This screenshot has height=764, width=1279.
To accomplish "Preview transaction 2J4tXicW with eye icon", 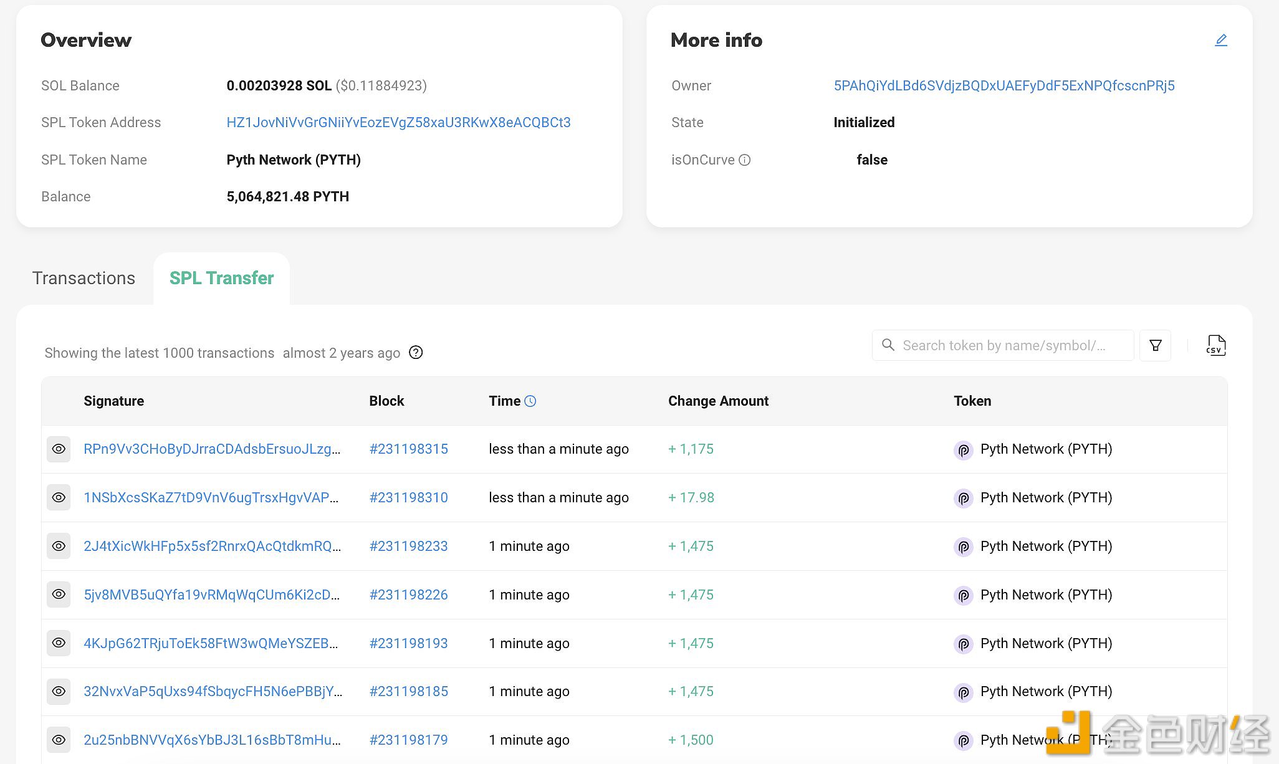I will 59,547.
